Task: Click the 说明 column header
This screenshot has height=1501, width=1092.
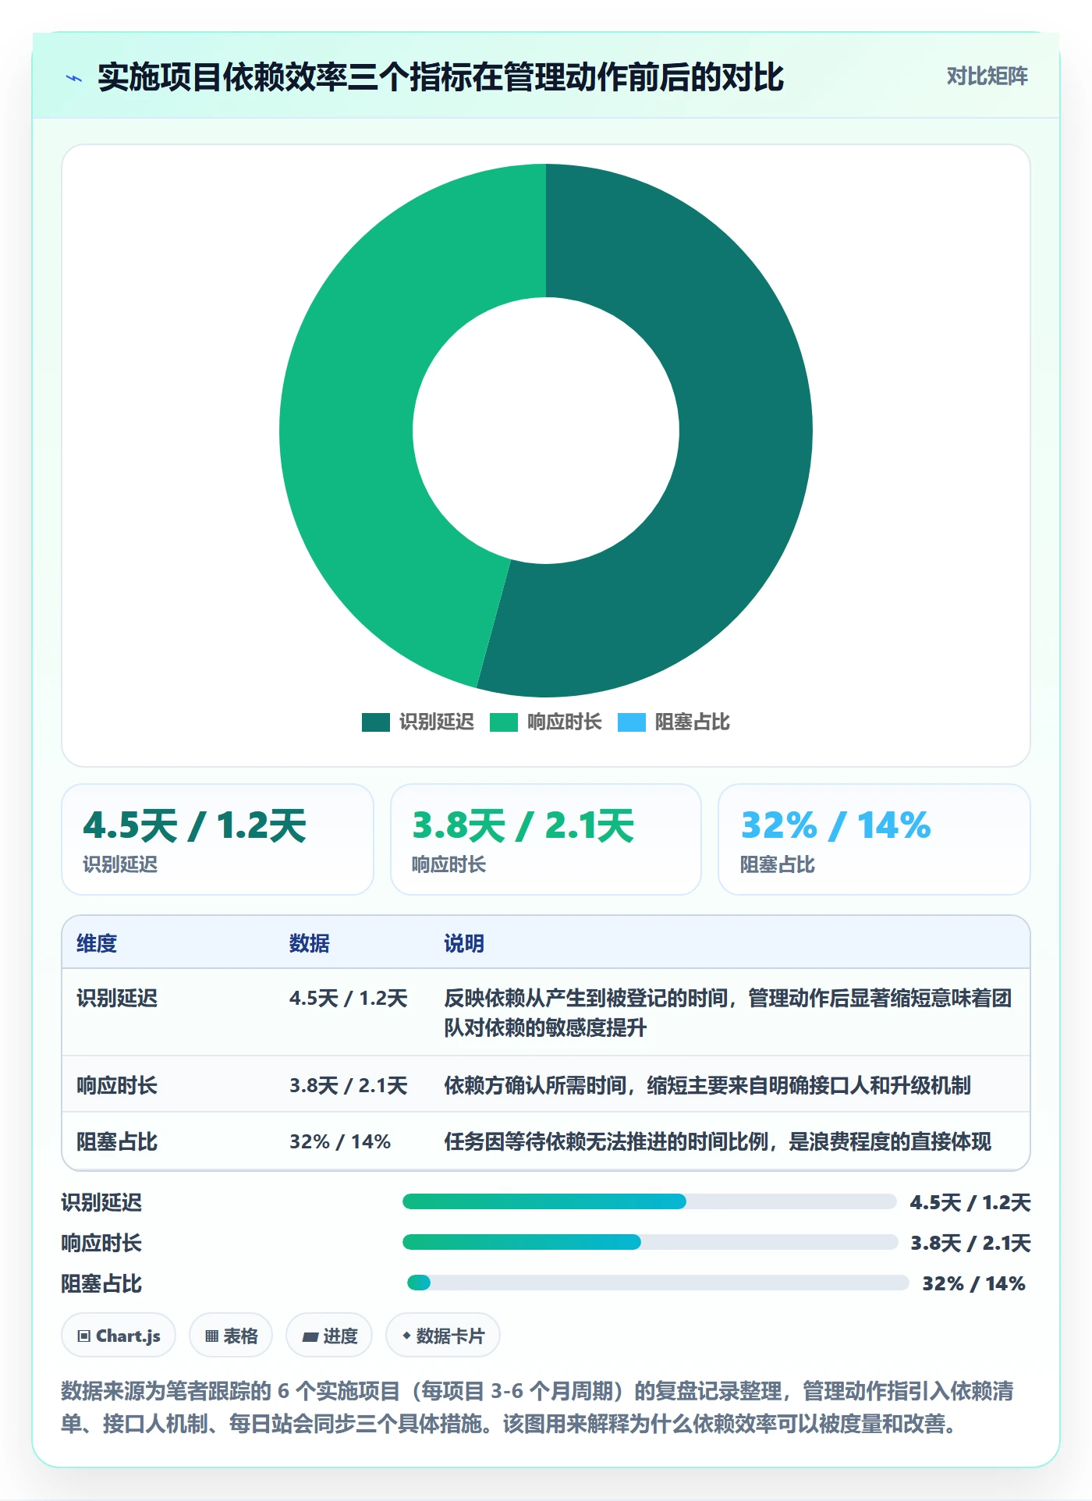Action: [x=464, y=943]
